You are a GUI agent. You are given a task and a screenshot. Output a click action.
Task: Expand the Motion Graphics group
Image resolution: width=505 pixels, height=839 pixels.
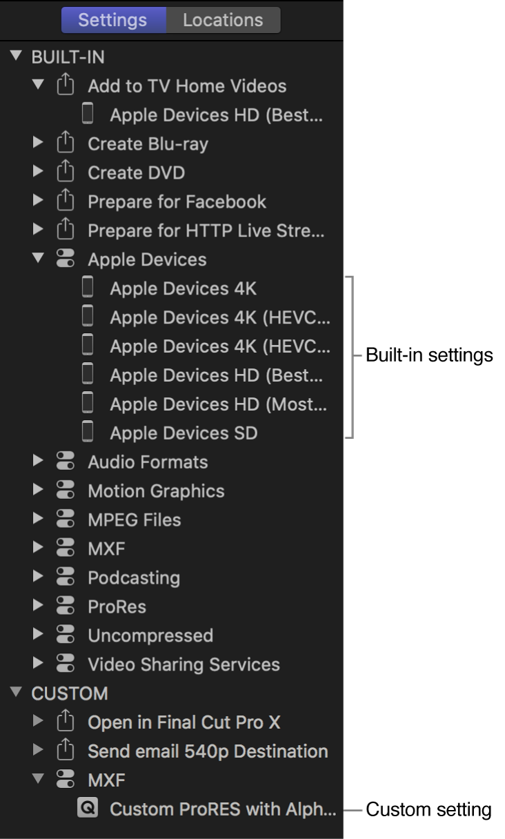coord(38,491)
